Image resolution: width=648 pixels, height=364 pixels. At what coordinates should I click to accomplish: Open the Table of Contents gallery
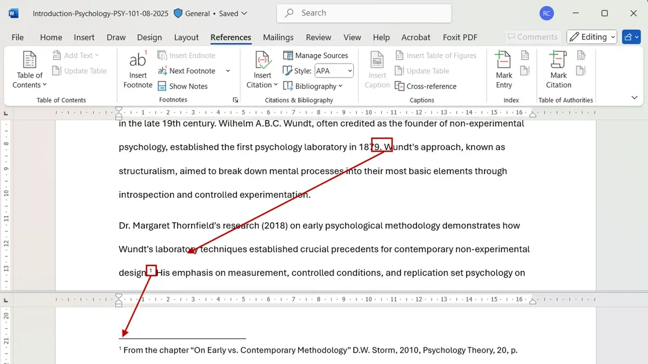coord(29,70)
